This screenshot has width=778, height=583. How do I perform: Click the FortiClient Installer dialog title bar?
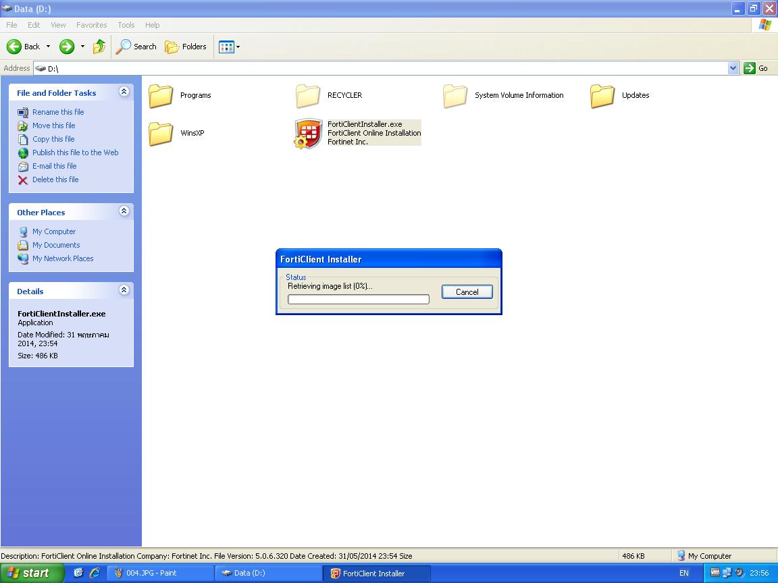(388, 259)
